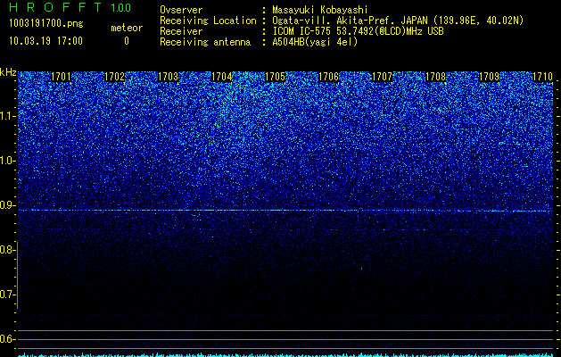Click the meteor label
The height and width of the screenshot is (357, 561).
tap(127, 28)
